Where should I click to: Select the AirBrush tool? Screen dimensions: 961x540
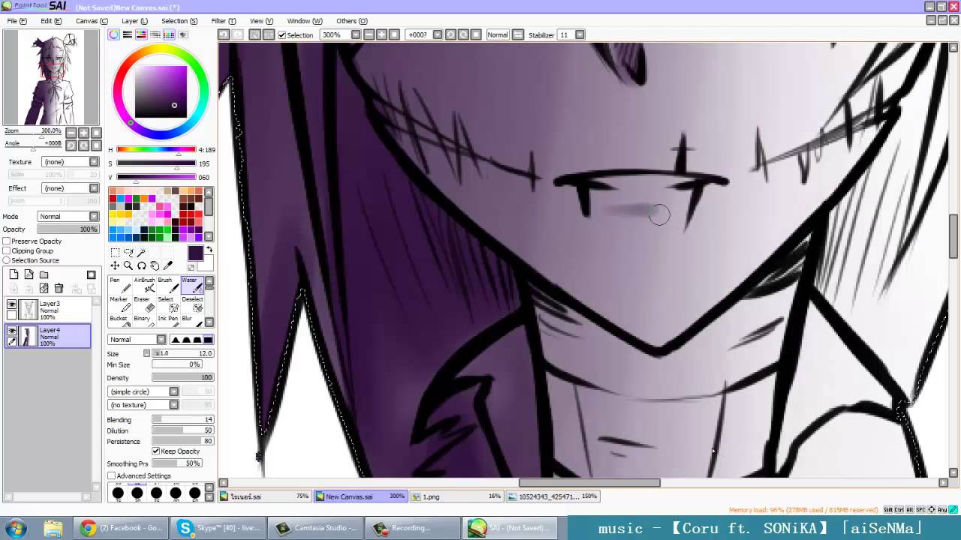point(143,285)
